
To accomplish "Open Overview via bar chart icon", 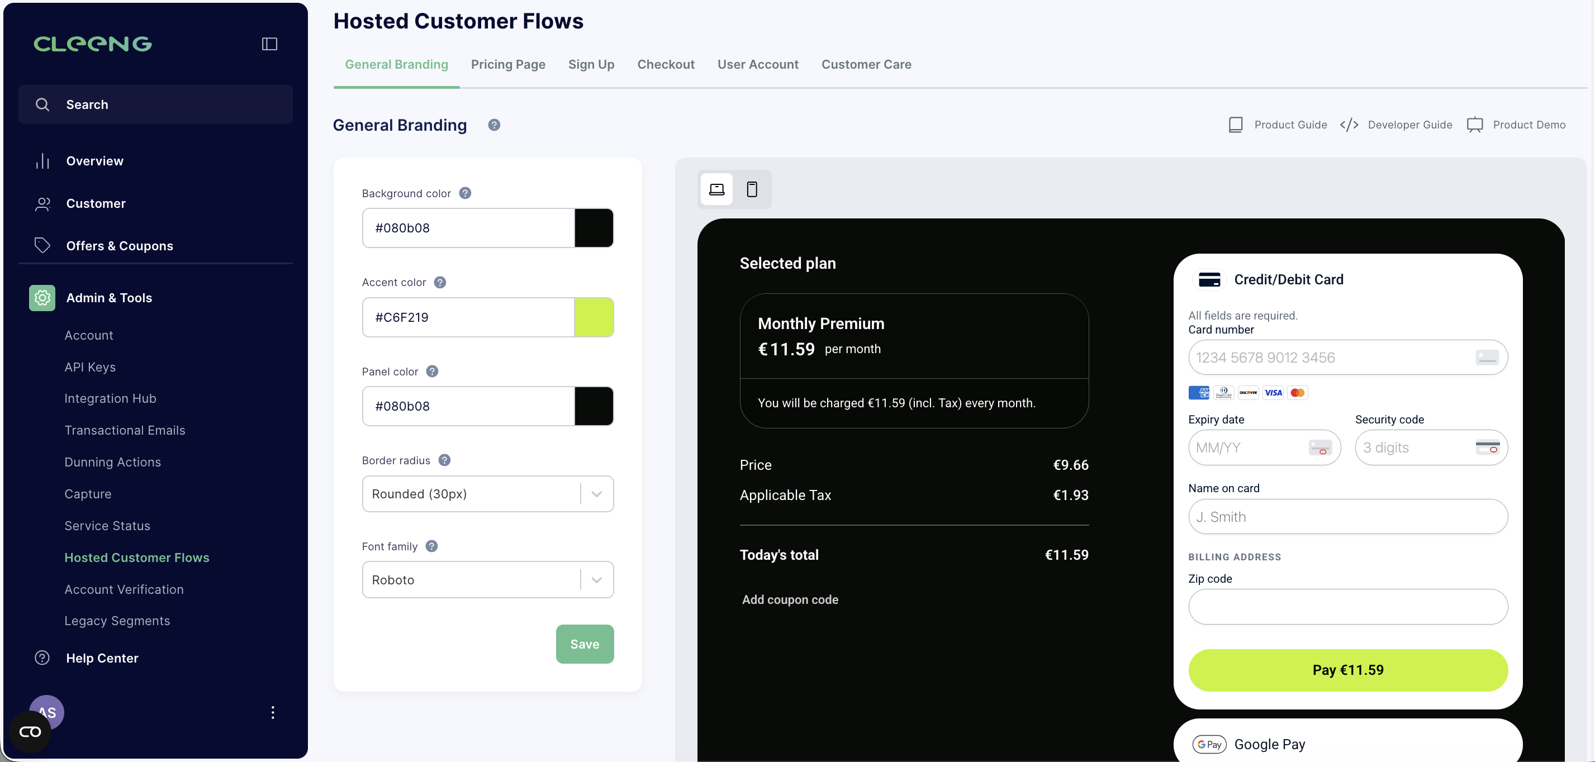I will coord(42,161).
